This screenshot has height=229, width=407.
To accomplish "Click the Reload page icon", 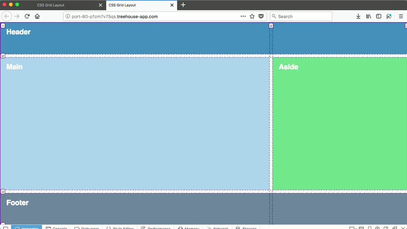I will pos(27,16).
